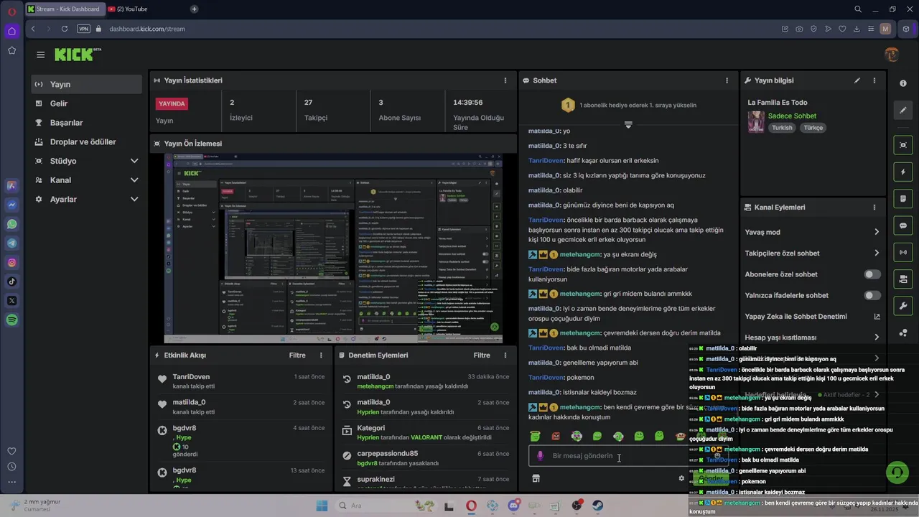The width and height of the screenshot is (919, 517).
Task: Toggle the stream preview widget icon in the right rail
Action: pos(903,145)
